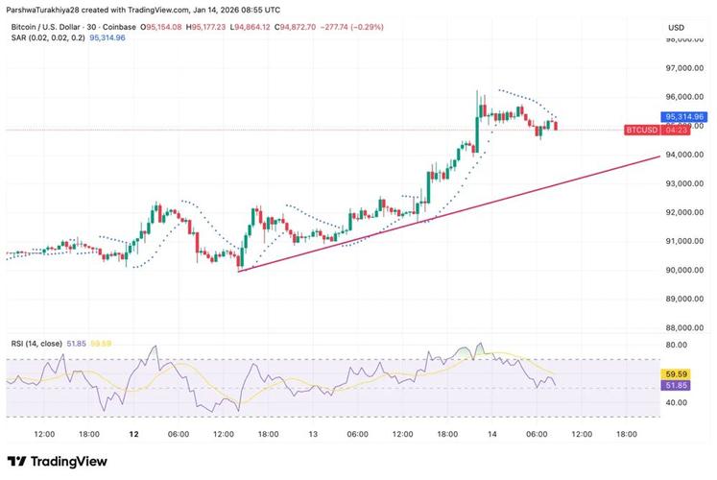This screenshot has width=717, height=480.
Task: Click the bold 12 date marker
Action: point(133,434)
